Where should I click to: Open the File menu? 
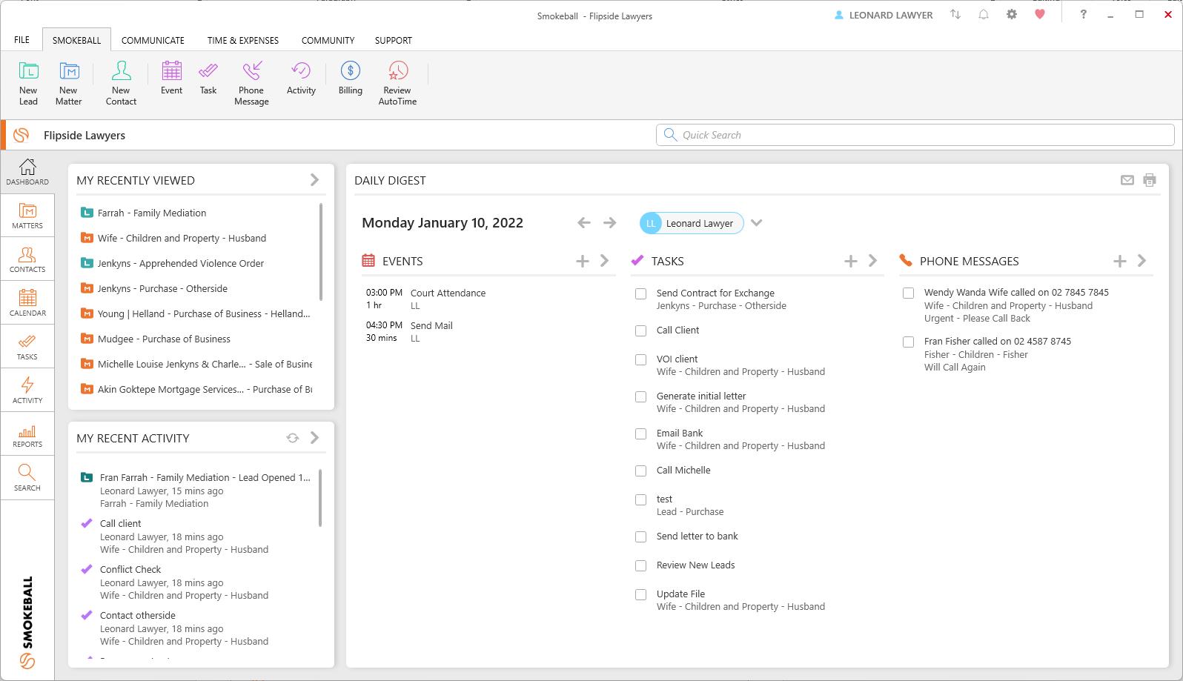22,40
